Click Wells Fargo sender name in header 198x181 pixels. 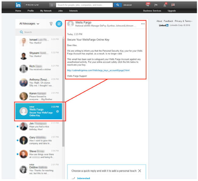tap(83, 22)
